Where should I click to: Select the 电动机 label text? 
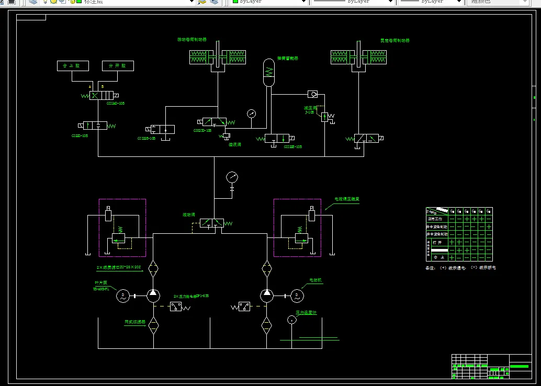pos(315,280)
